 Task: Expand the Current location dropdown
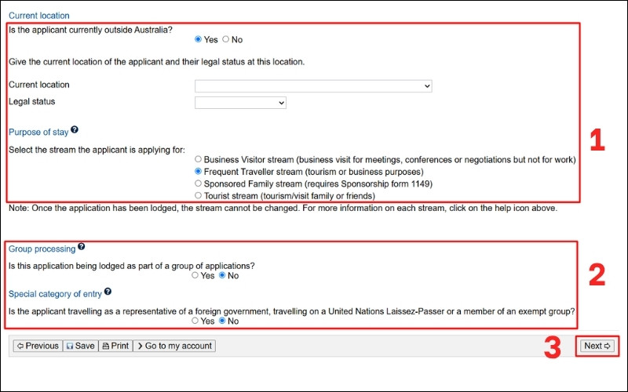(x=313, y=86)
